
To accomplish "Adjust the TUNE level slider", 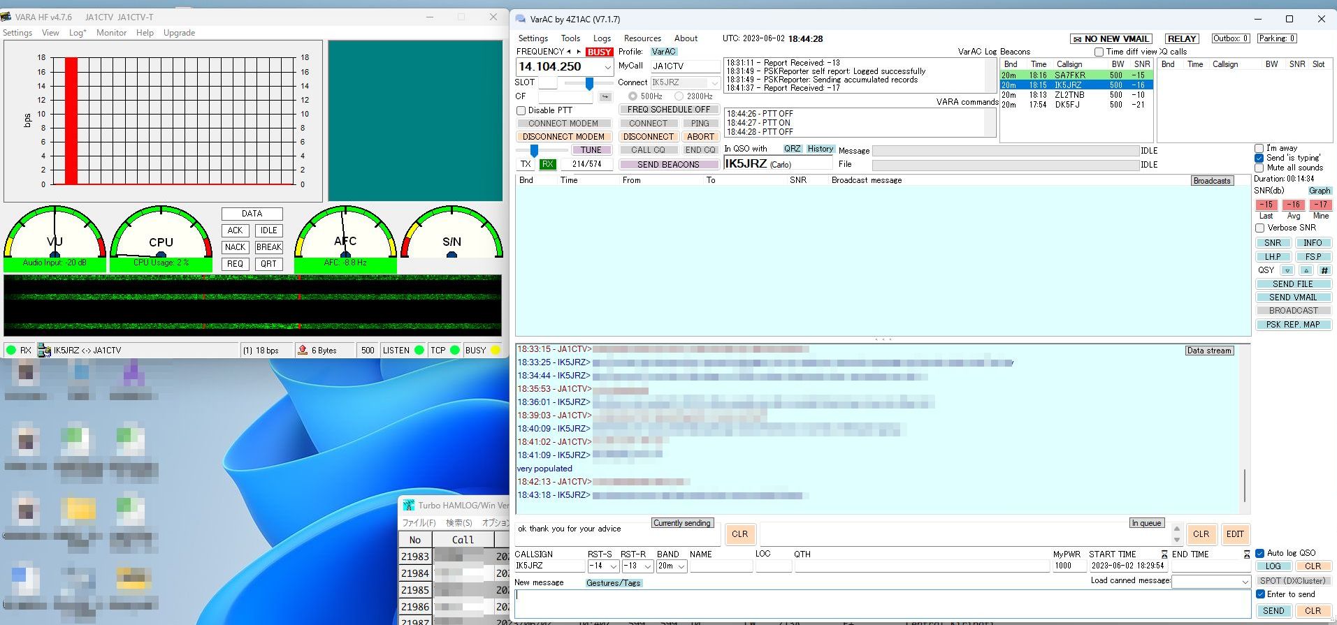I will tap(535, 150).
